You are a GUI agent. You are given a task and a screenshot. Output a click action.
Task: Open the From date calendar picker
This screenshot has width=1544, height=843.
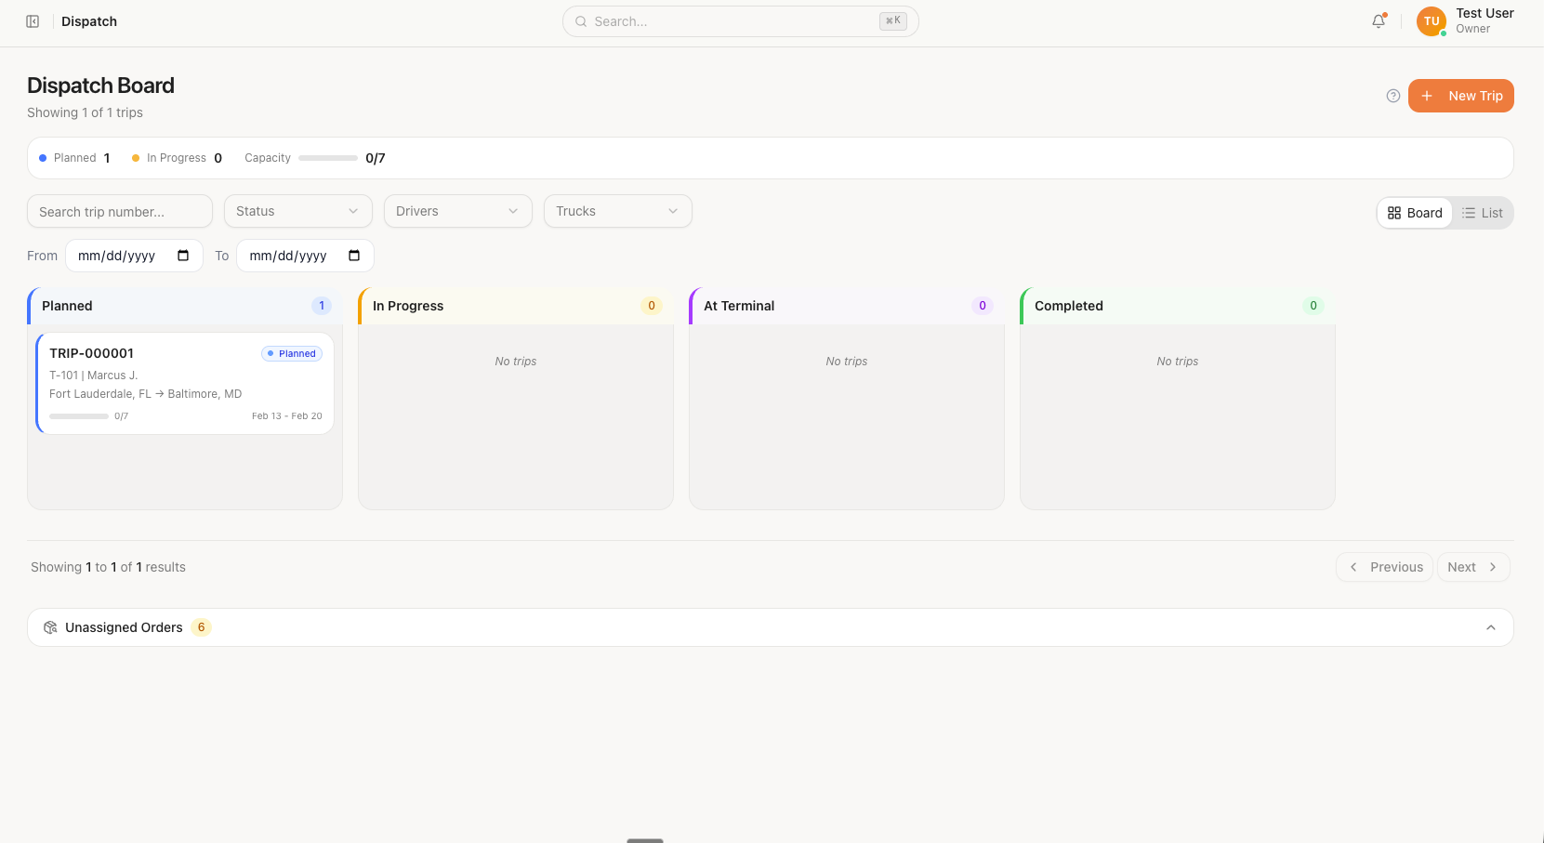[x=183, y=256]
